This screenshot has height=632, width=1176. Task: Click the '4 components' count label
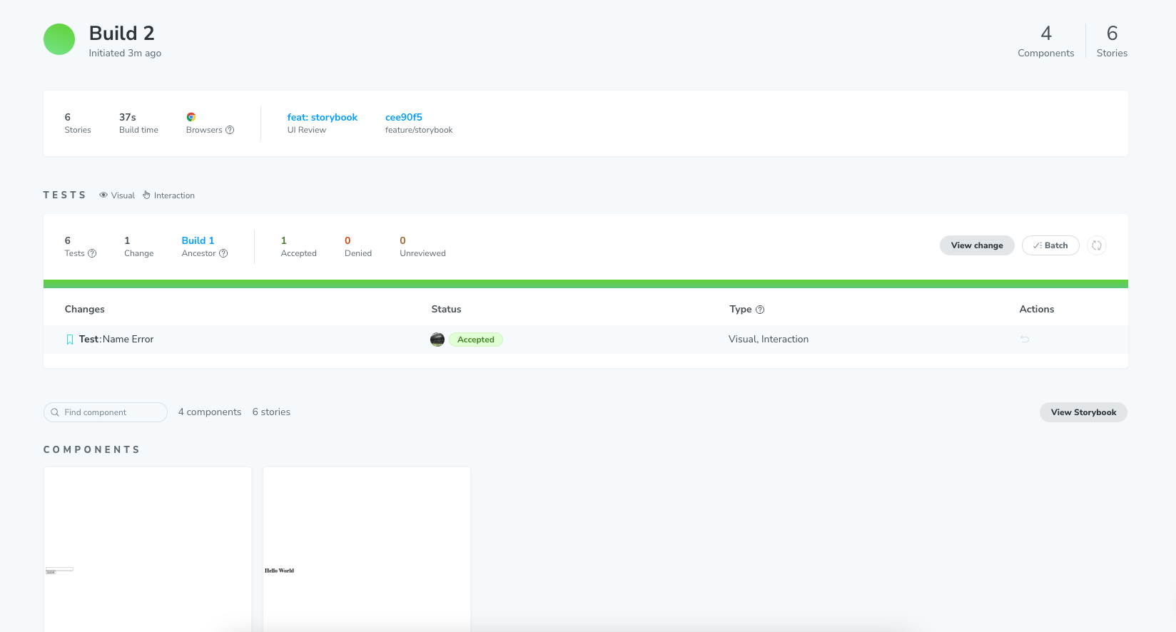210,412
